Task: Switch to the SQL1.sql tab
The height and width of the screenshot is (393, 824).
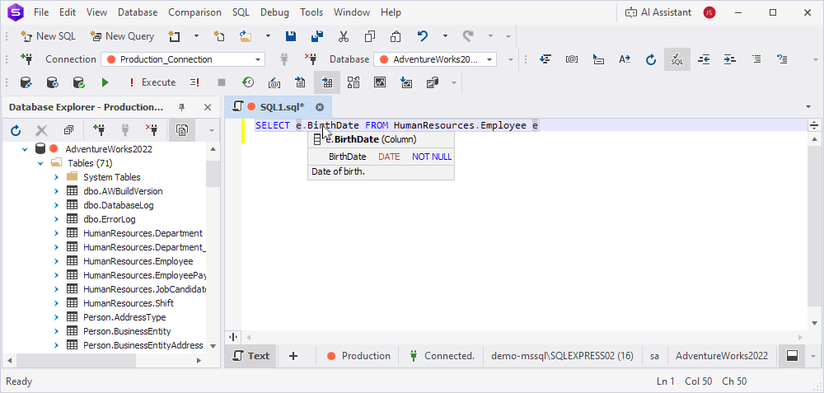Action: (x=282, y=107)
